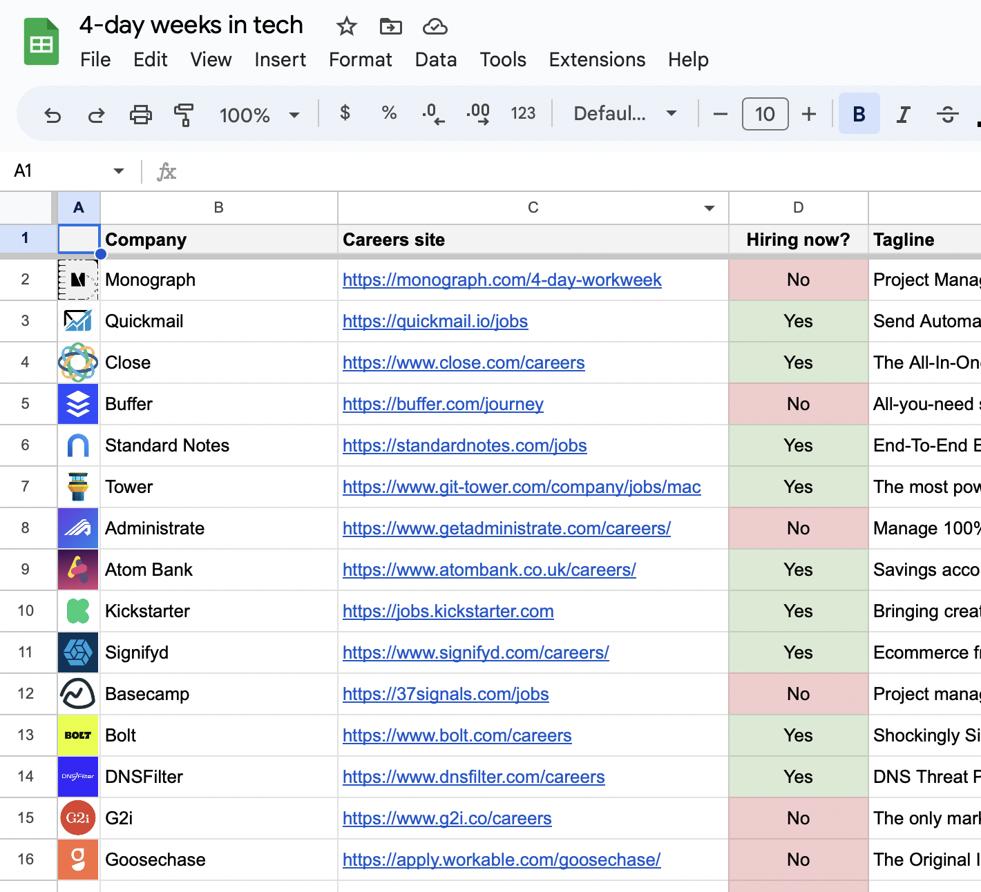Decrease decimal places

tap(433, 113)
